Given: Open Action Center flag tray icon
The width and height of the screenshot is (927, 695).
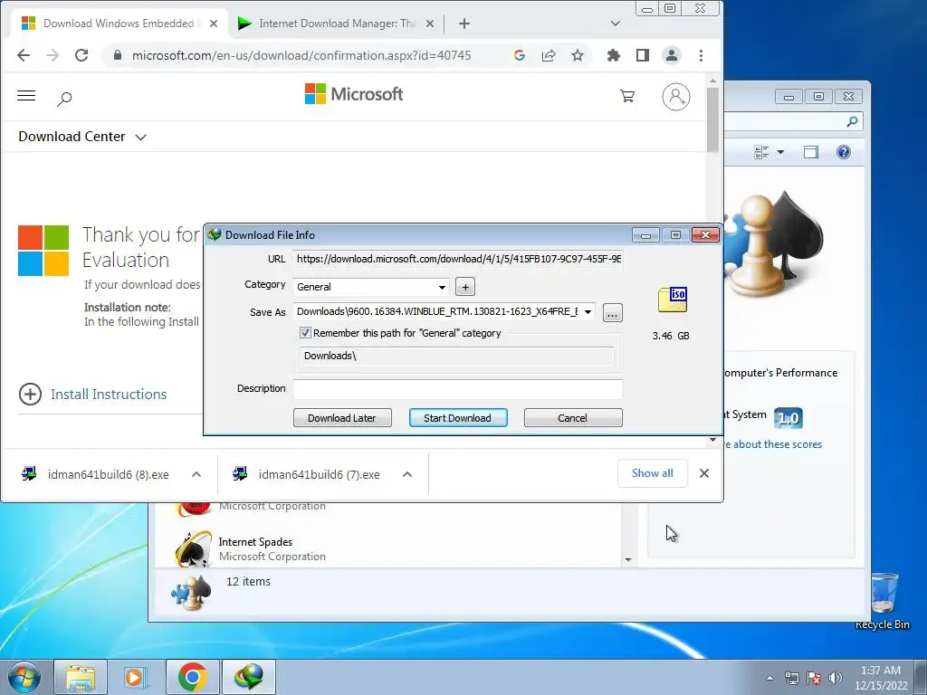Looking at the screenshot, I should (x=814, y=678).
